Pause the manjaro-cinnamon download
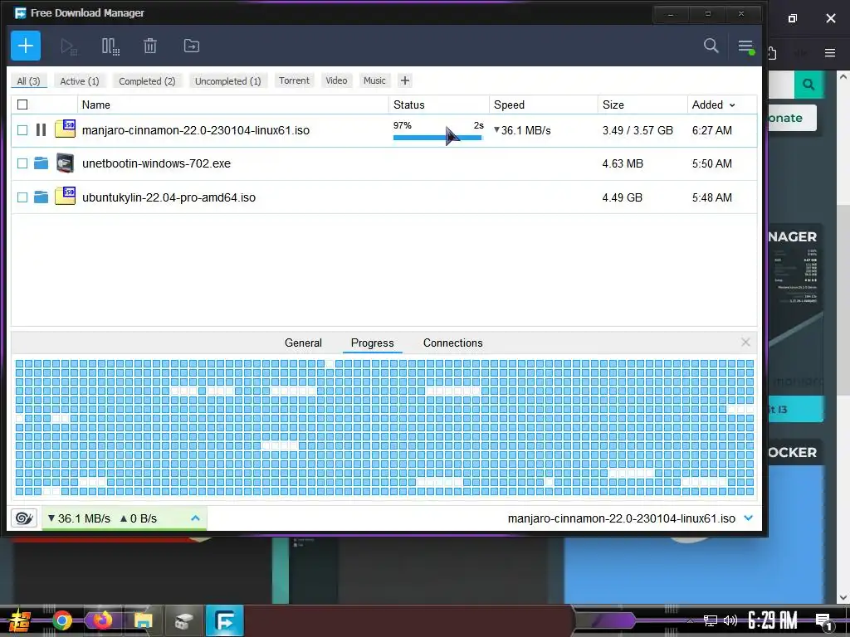The image size is (850, 637). pos(42,130)
